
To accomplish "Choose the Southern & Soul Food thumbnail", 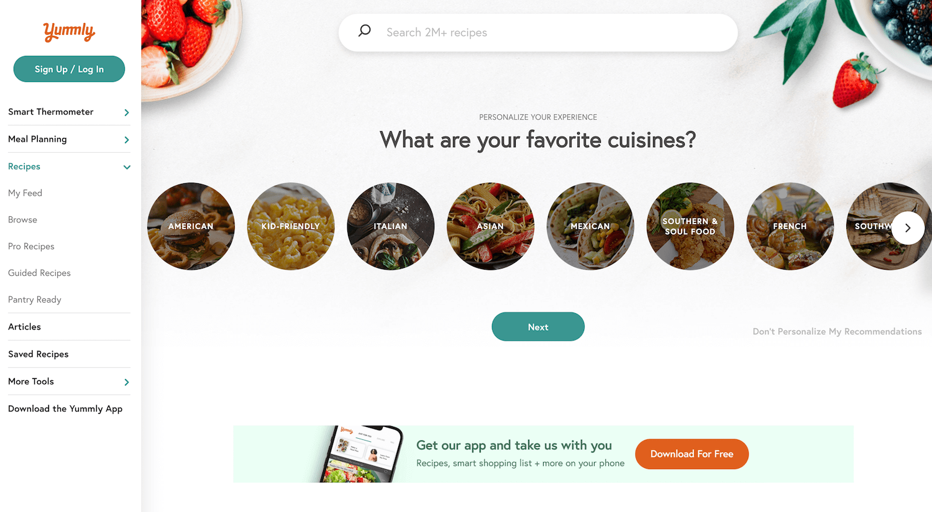I will point(690,226).
